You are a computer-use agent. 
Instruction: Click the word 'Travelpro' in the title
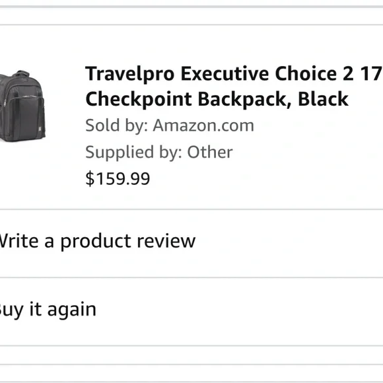[129, 74]
